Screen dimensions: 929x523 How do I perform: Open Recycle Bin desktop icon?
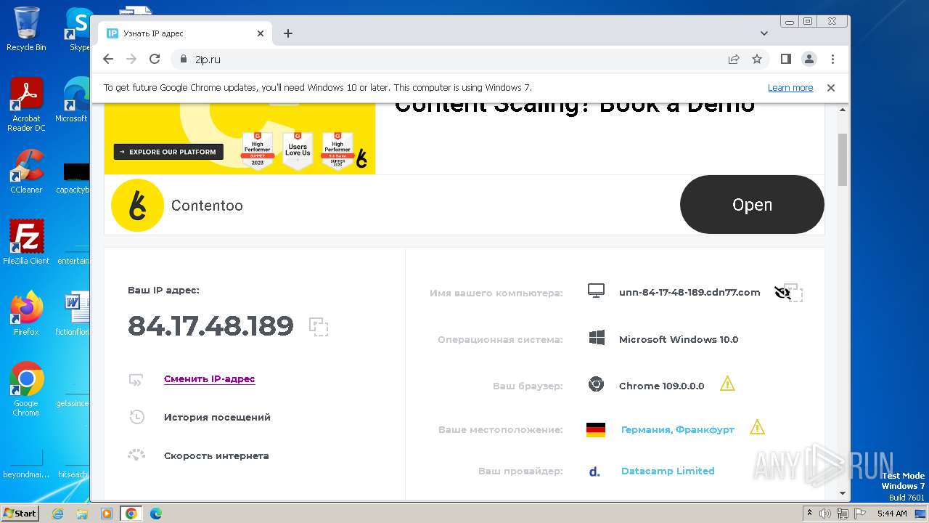pyautogui.click(x=25, y=28)
